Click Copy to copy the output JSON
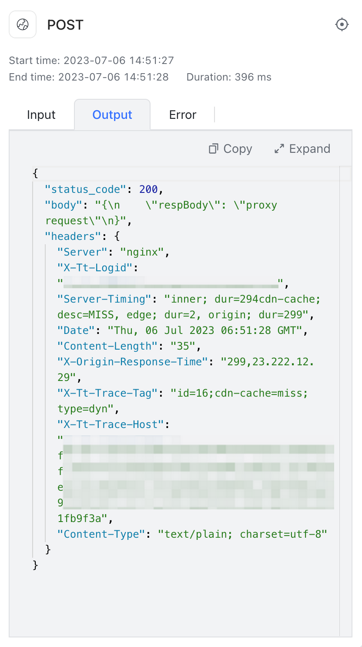The image size is (362, 647). [x=238, y=148]
